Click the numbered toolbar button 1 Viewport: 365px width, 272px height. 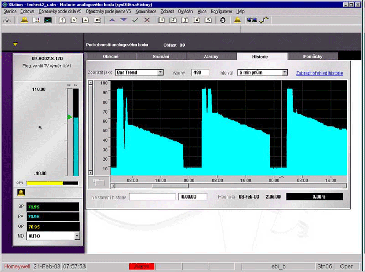point(161,20)
